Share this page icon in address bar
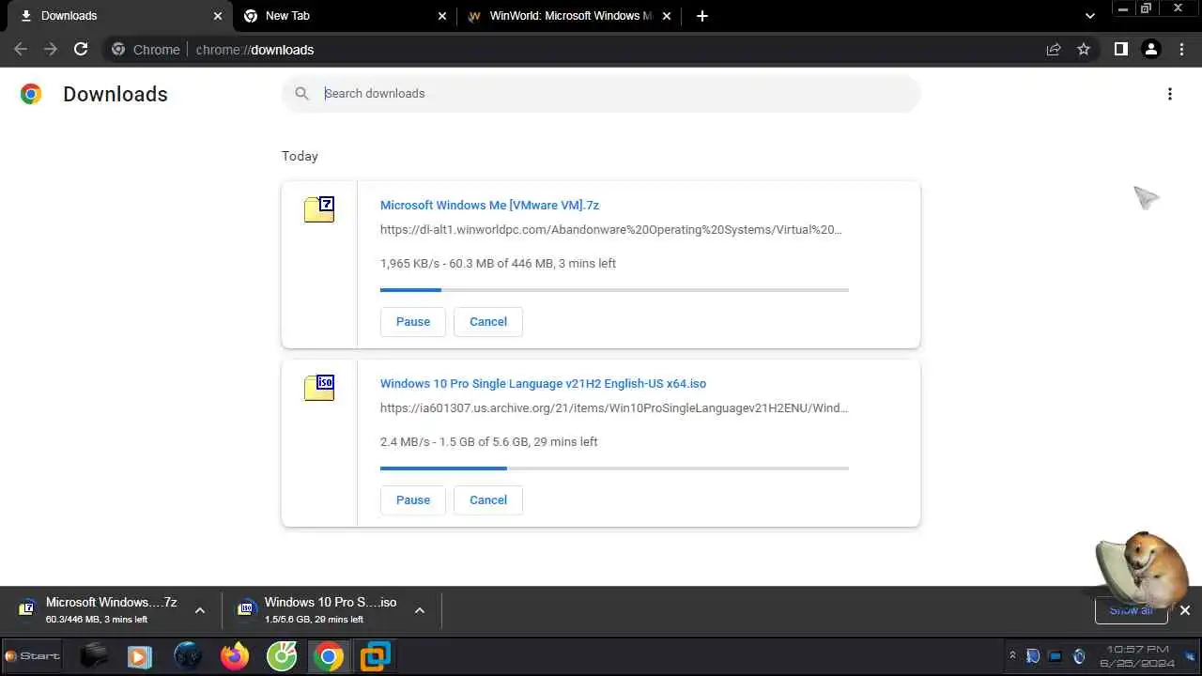 click(x=1054, y=50)
